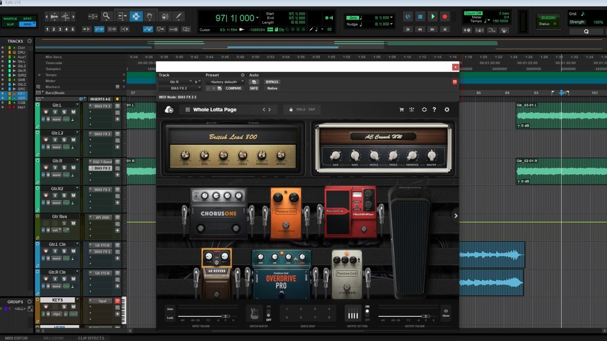
Task: Click the SAFE button
Action: coord(252,88)
